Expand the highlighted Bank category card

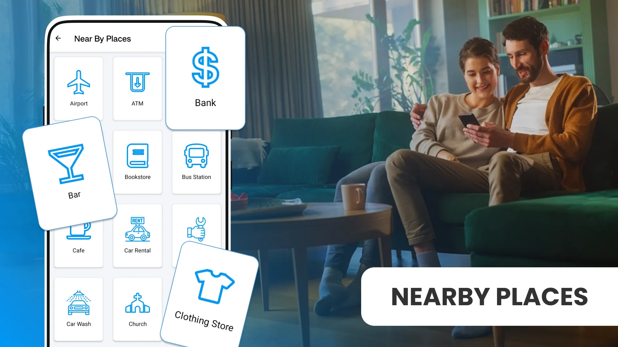coord(205,77)
